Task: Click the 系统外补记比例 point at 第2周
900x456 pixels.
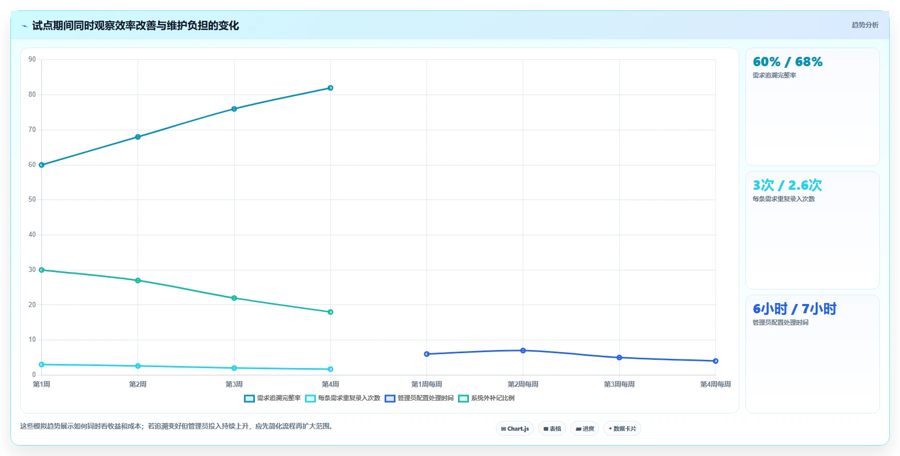Action: coord(138,281)
